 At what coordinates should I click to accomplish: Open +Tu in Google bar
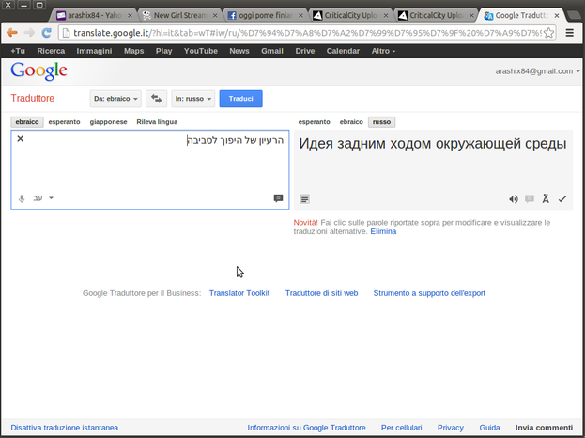(x=18, y=51)
